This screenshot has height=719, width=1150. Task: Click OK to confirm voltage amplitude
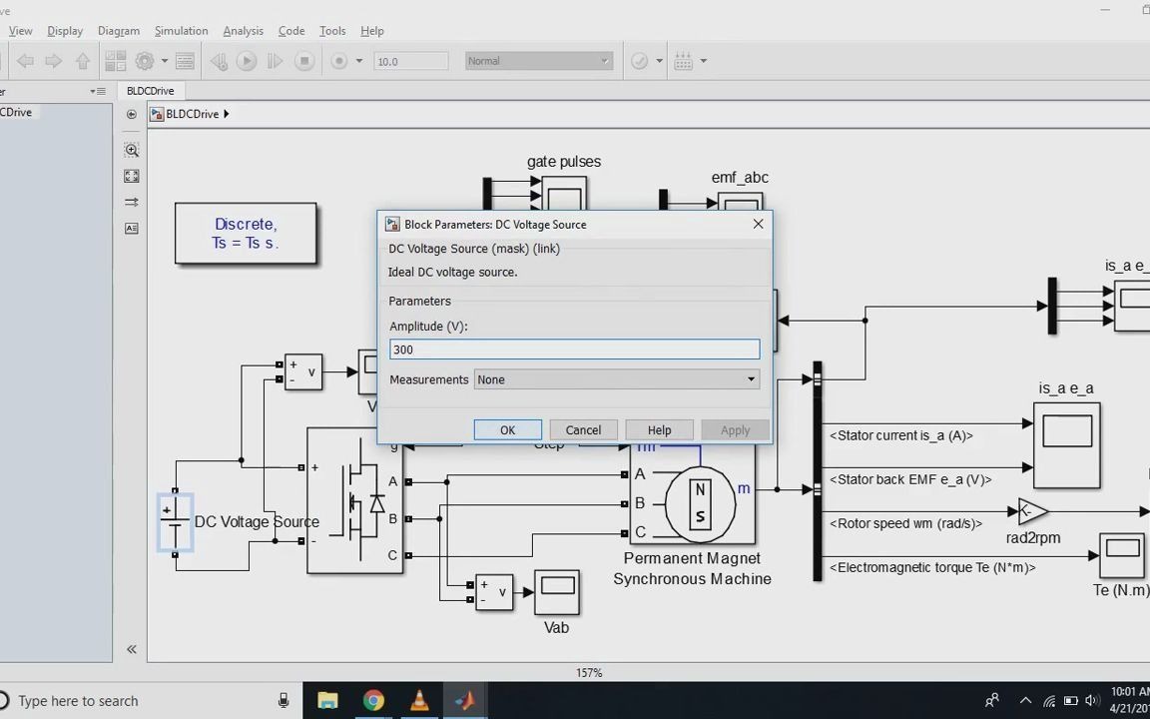point(507,429)
